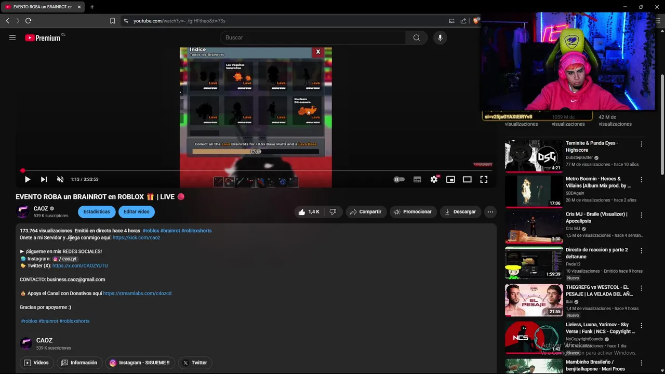The width and height of the screenshot is (665, 374).
Task: Open Lieless, Luuna, Yarimov Sky Verse thumbnail
Action: click(534, 337)
